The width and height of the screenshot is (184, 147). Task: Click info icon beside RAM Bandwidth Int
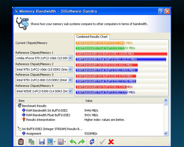point(24,110)
